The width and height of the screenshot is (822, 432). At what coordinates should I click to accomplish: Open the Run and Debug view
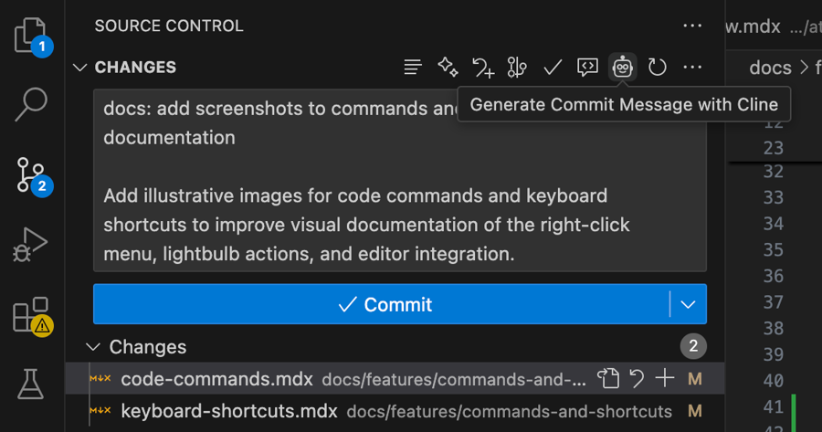(x=30, y=244)
